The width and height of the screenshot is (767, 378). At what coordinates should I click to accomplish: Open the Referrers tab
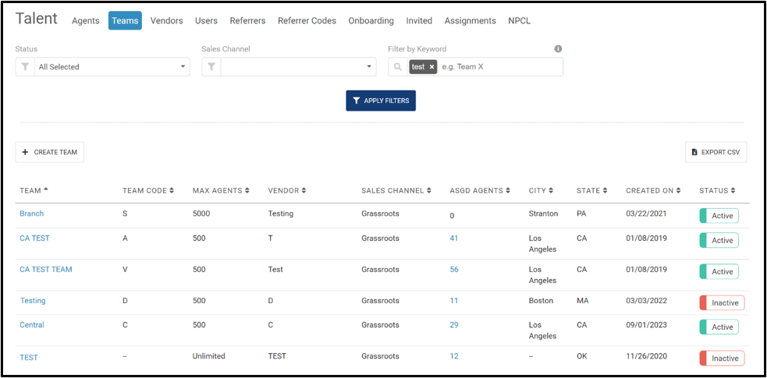[x=247, y=20]
